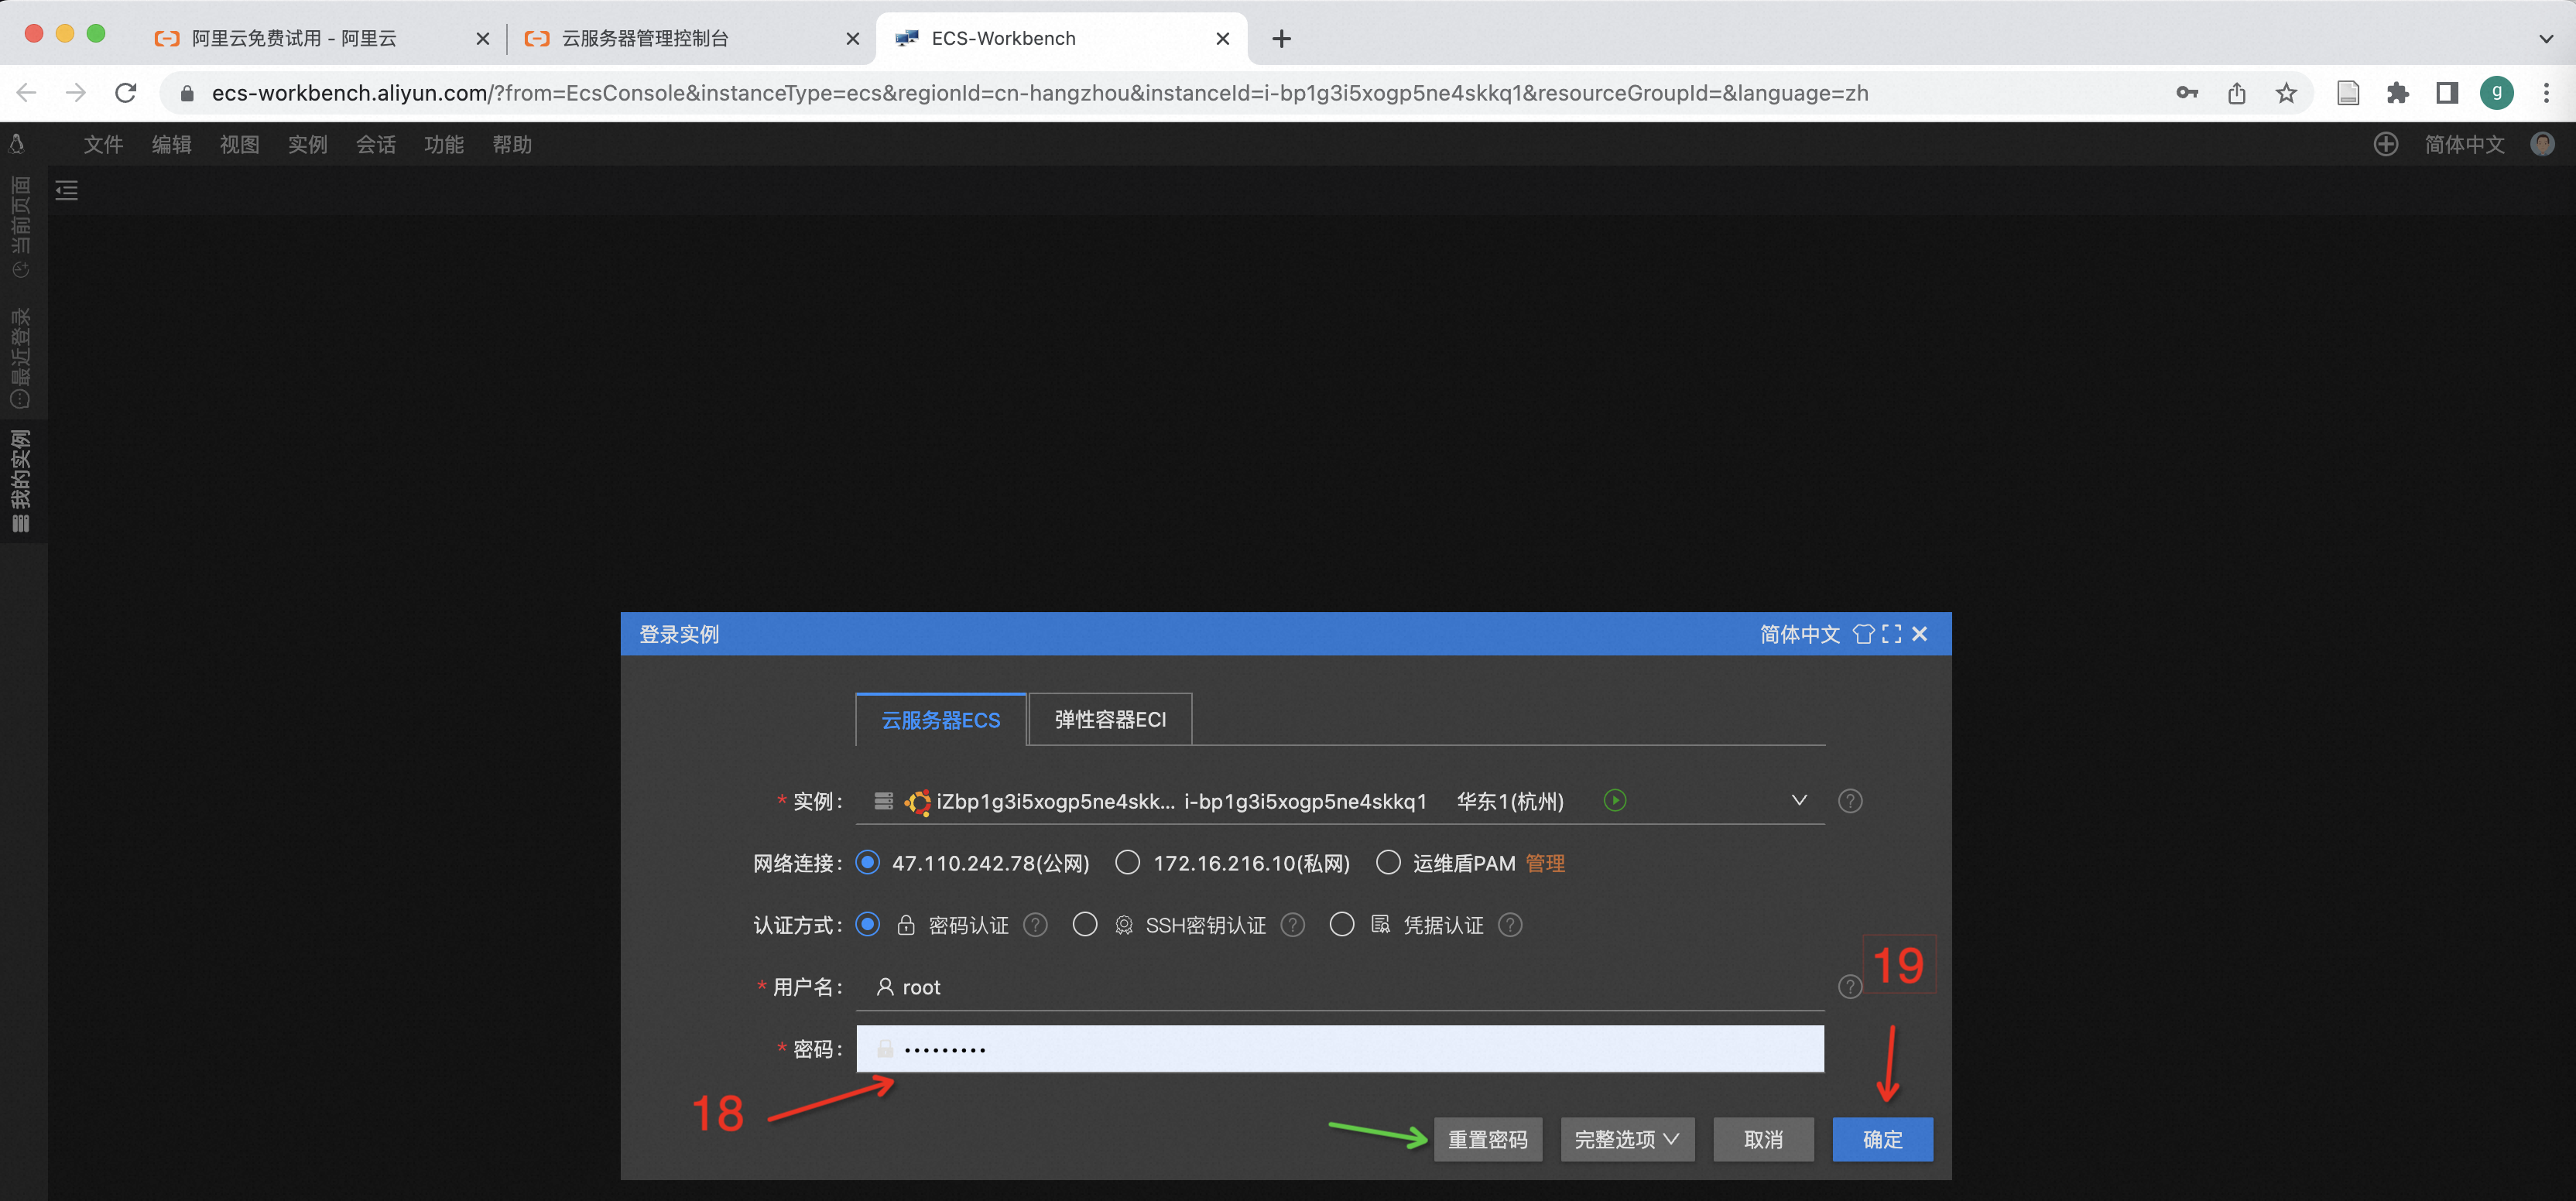Viewport: 2576px width, 1201px height.
Task: Click the add new connection plus icon
Action: [2386, 144]
